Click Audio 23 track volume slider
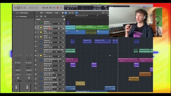 [x=57, y=47]
